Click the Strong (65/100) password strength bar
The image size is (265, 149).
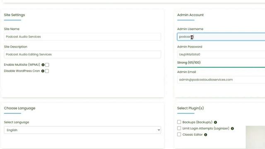(x=221, y=67)
